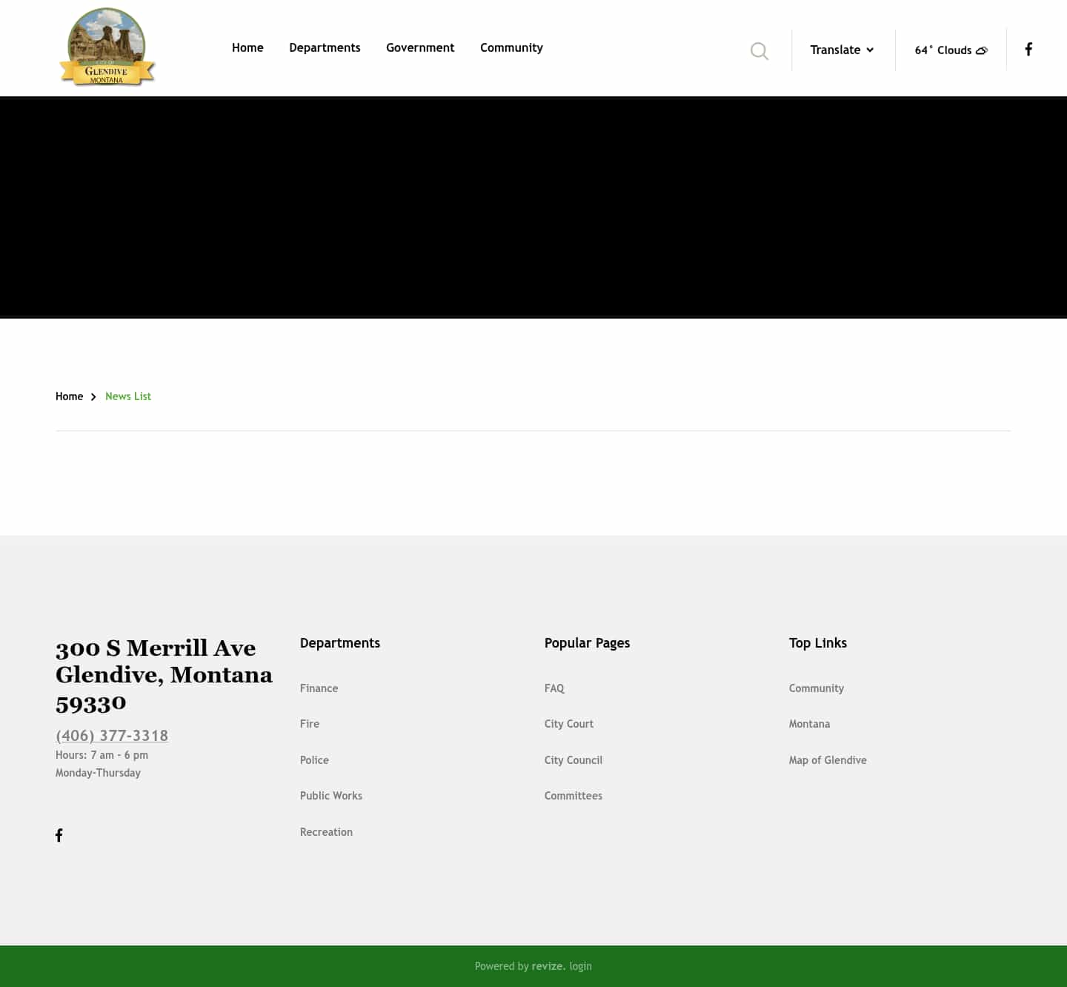
Task: Click the revize link in the footer
Action: [x=548, y=966]
